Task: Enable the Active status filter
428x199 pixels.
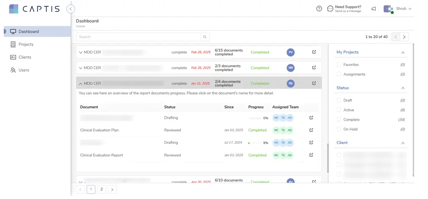Action: (x=338, y=110)
